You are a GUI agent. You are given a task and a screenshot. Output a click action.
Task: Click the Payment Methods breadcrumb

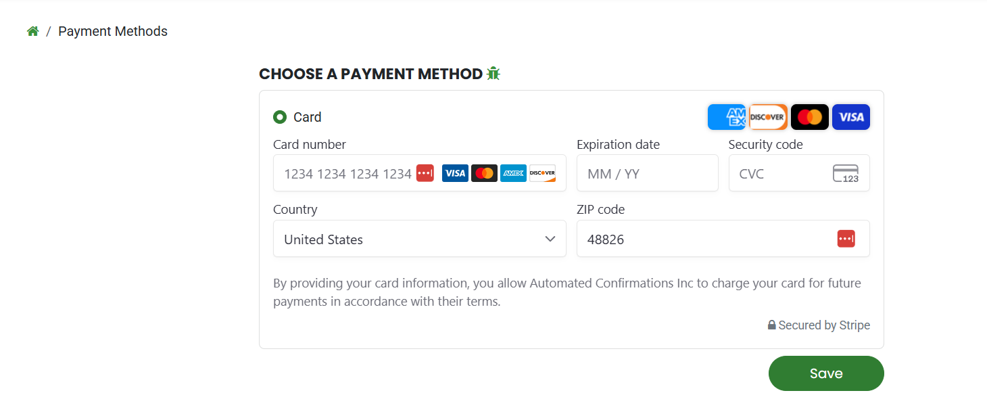tap(113, 31)
